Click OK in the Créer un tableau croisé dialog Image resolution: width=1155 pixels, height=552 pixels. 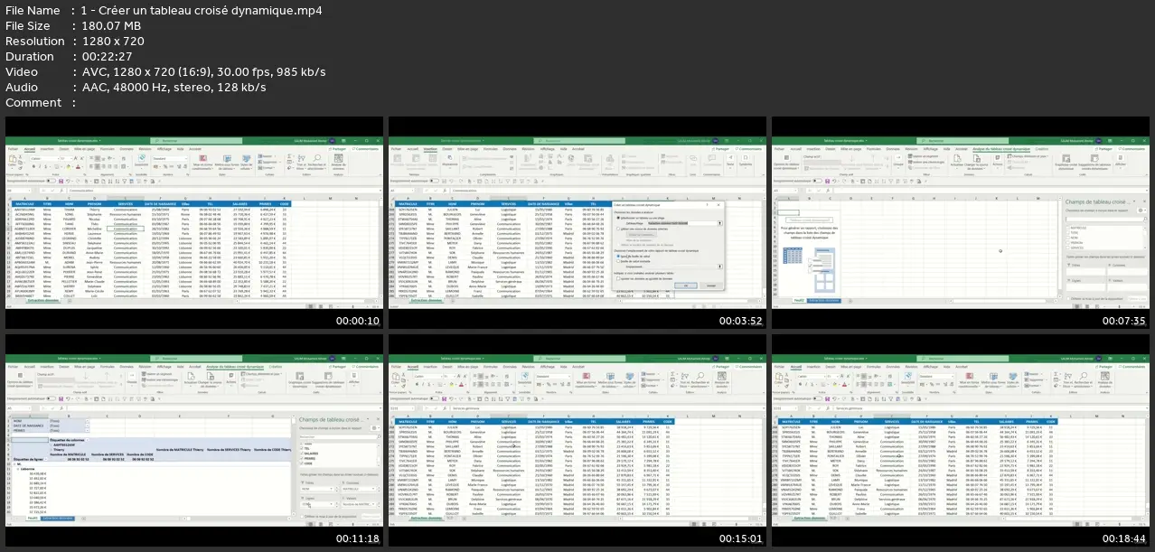point(686,285)
